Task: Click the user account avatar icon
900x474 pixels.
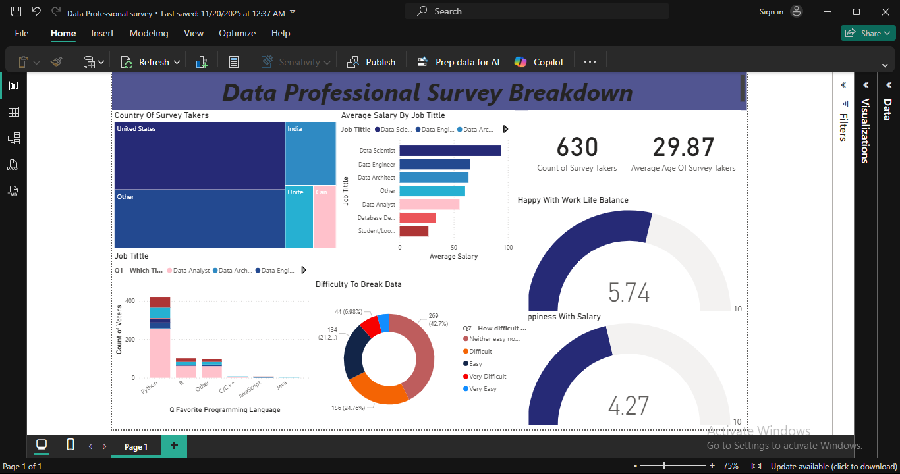Action: [x=797, y=11]
